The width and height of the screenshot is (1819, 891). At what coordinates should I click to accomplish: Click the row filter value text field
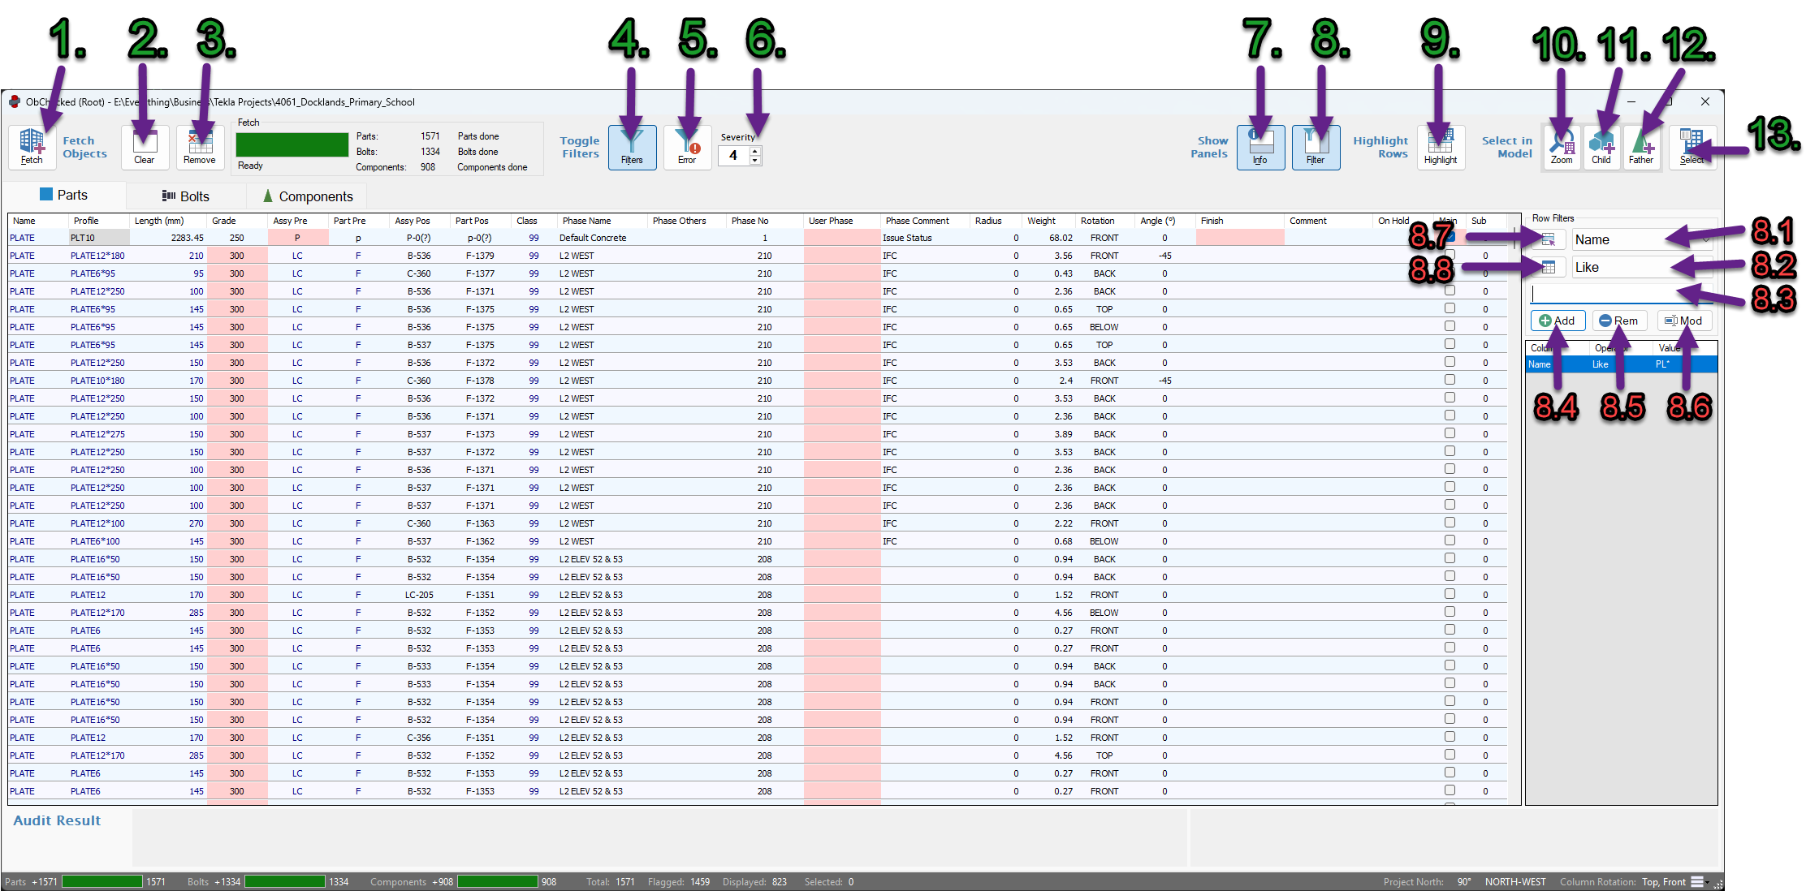1620,294
